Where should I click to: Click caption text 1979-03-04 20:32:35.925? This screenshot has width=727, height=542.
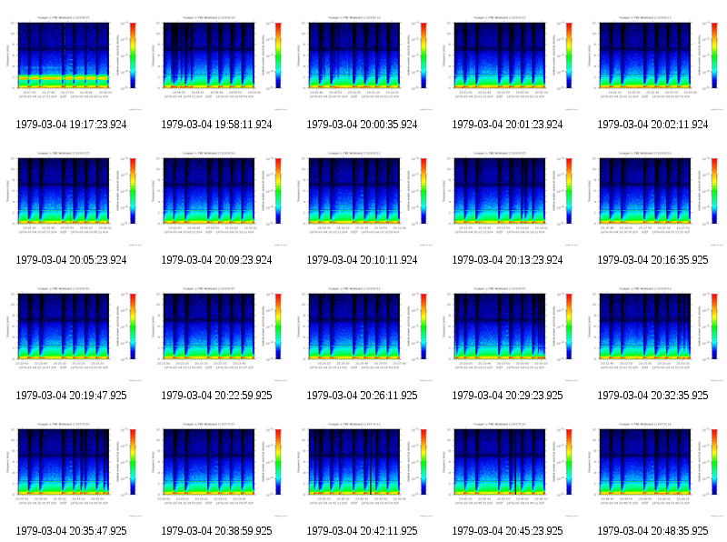tap(652, 396)
